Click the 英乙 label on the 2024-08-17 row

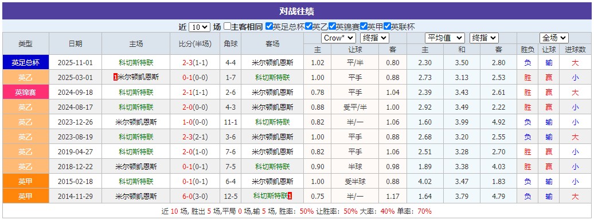pos(25,107)
